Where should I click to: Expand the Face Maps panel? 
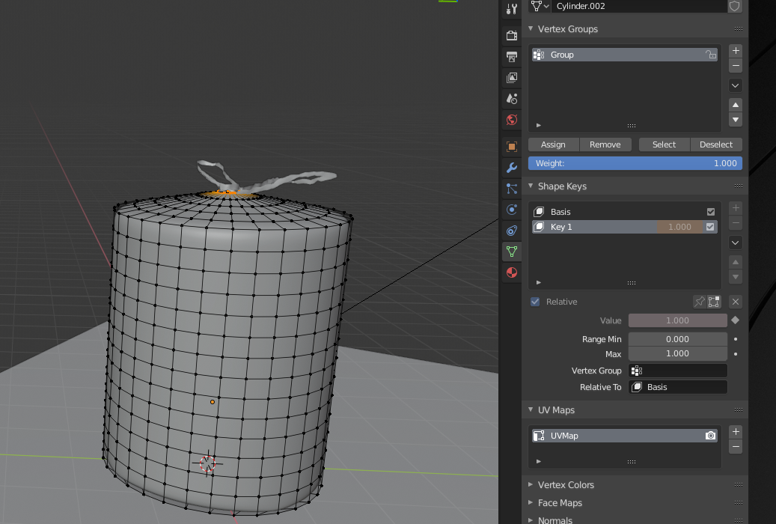560,503
